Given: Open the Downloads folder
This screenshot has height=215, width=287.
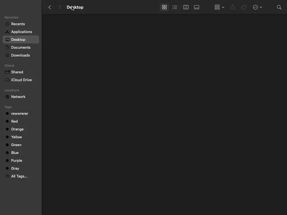Looking at the screenshot, I should [x=21, y=55].
